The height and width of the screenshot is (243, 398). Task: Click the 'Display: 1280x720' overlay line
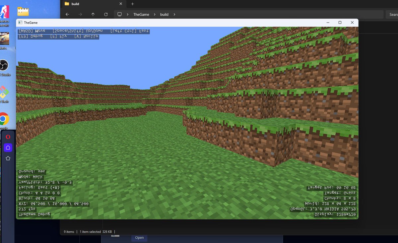click(335, 214)
